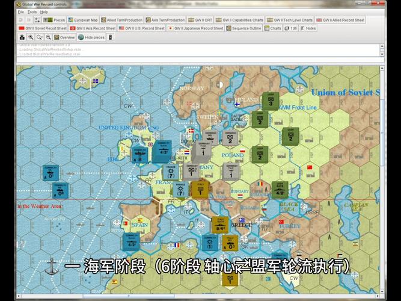Open GW II Tech Level Charts

tap(290, 20)
